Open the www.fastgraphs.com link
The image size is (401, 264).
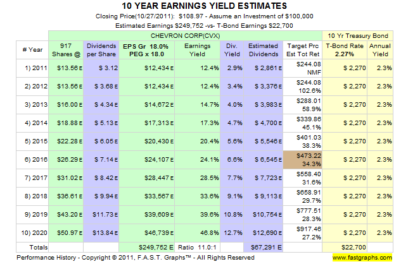(x=362, y=258)
